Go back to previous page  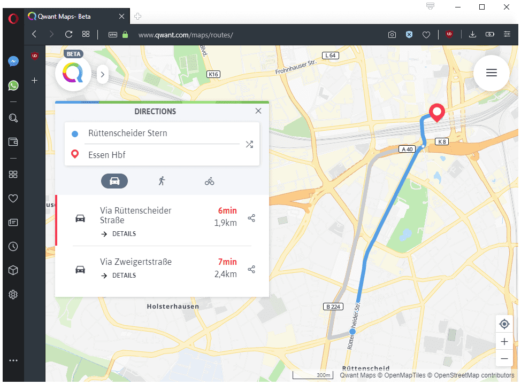(x=34, y=34)
